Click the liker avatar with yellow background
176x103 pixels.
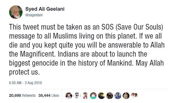click(102, 96)
